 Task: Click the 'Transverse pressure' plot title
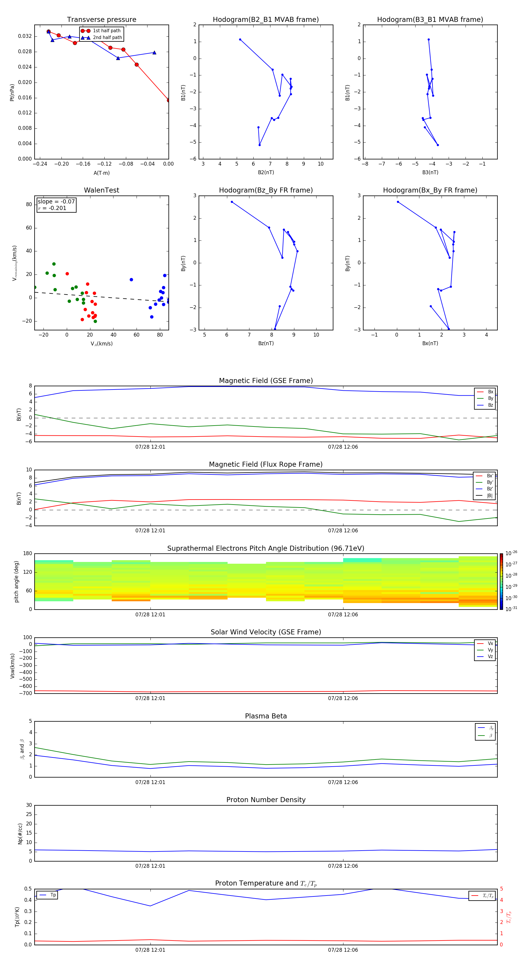pos(101,20)
